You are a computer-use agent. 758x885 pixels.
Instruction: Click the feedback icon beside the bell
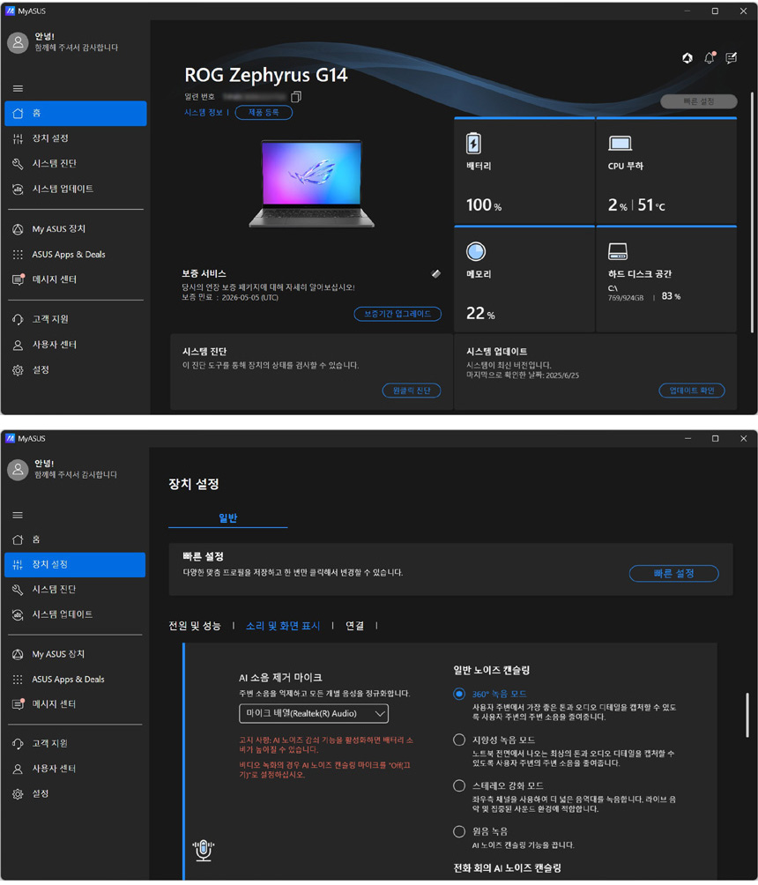731,58
